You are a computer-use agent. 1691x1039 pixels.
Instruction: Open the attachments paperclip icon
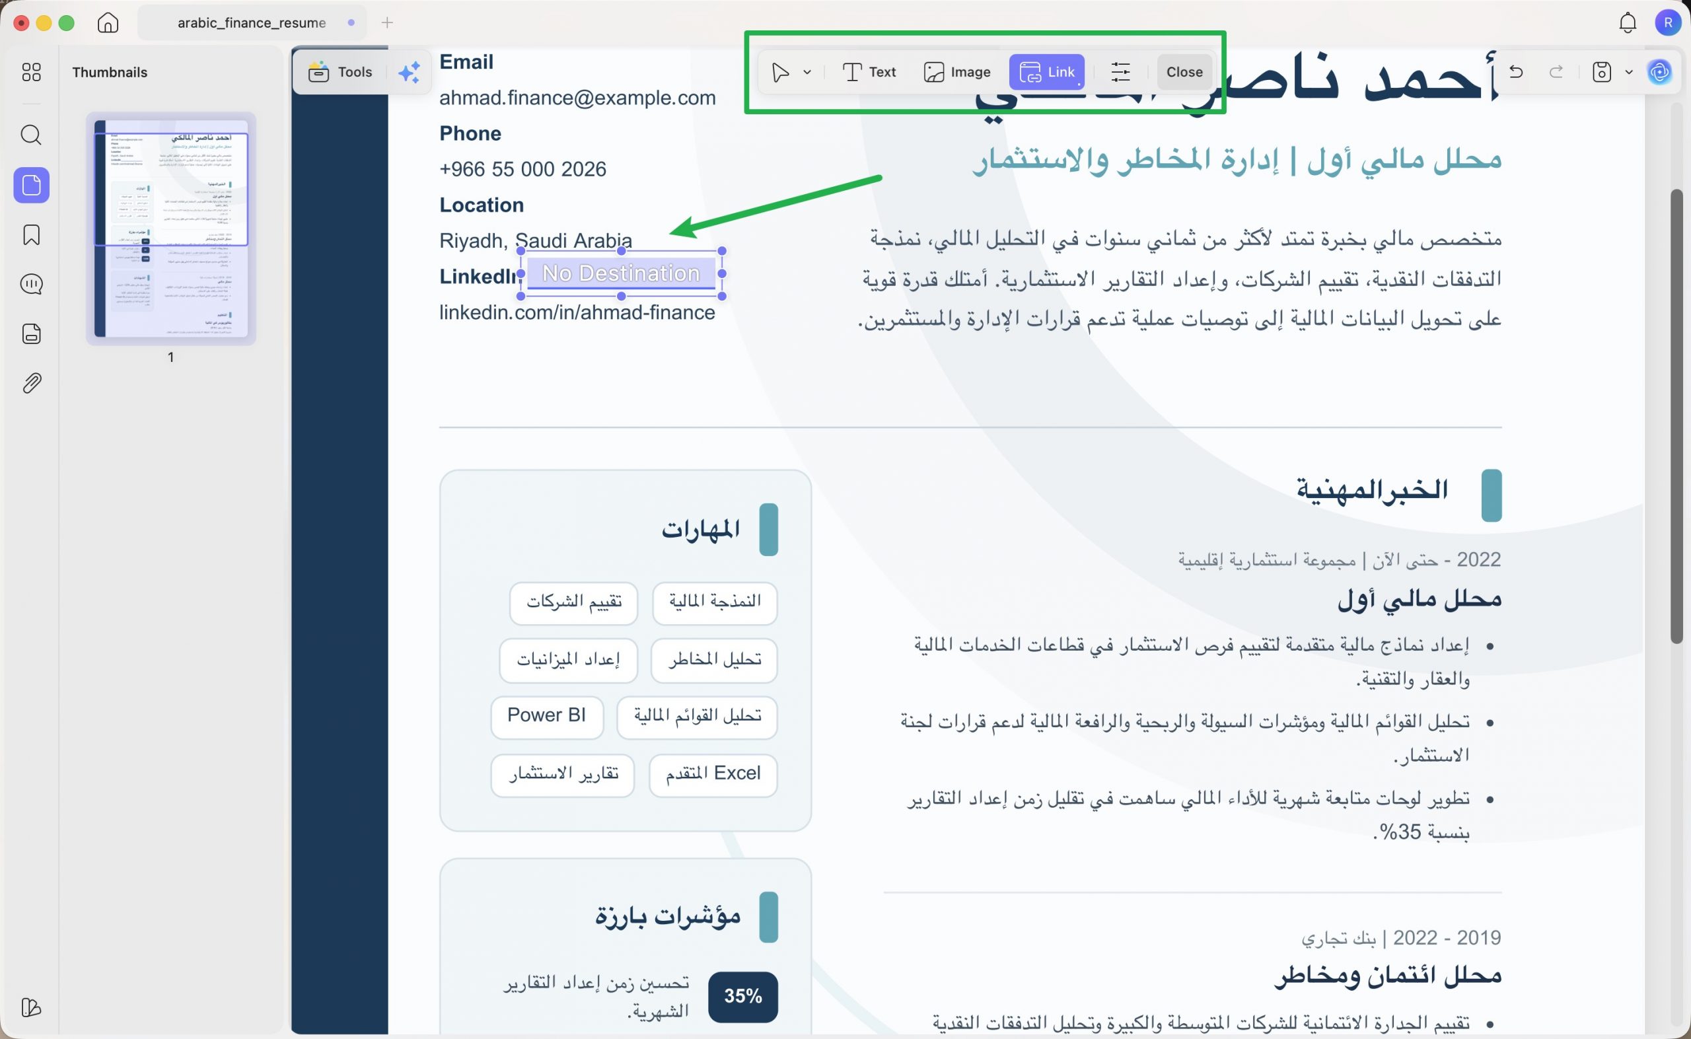pos(32,382)
